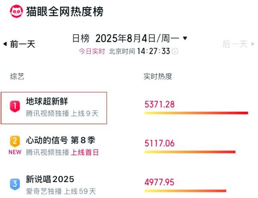Click the 今日实时 label
Screen dimensions: 258x198
click(92, 51)
